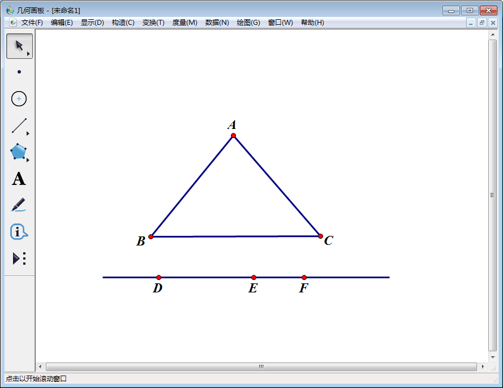Select the Arrow selection tool
503x388 pixels.
click(19, 46)
